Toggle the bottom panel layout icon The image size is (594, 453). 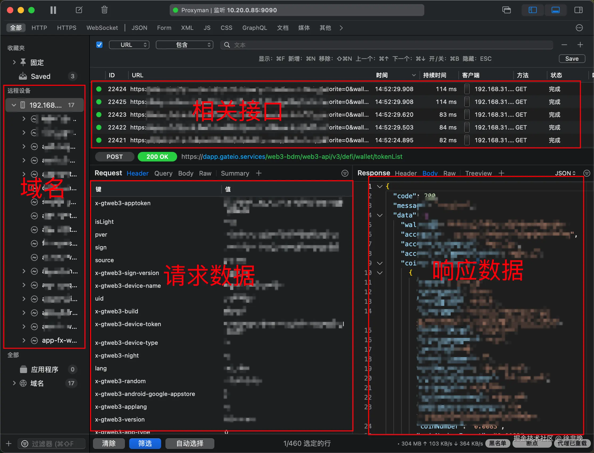point(555,10)
